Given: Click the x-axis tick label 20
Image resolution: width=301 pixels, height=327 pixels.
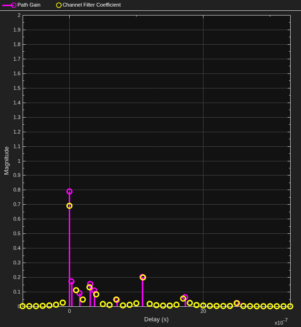Looking at the screenshot, I should click(x=203, y=311).
